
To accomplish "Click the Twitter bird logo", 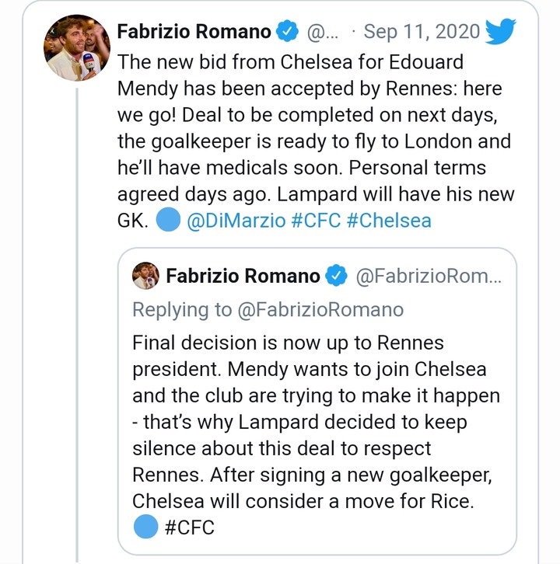I will [x=499, y=32].
